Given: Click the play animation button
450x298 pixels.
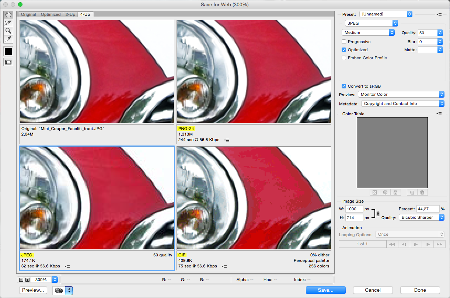Looking at the screenshot, I should click(x=416, y=244).
